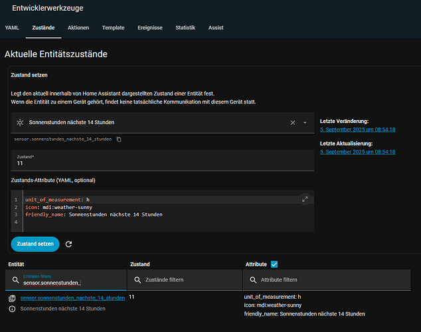Image resolution: width=421 pixels, height=332 pixels.
Task: Click the fullscreen icon in the YAML editor
Action: click(305, 199)
